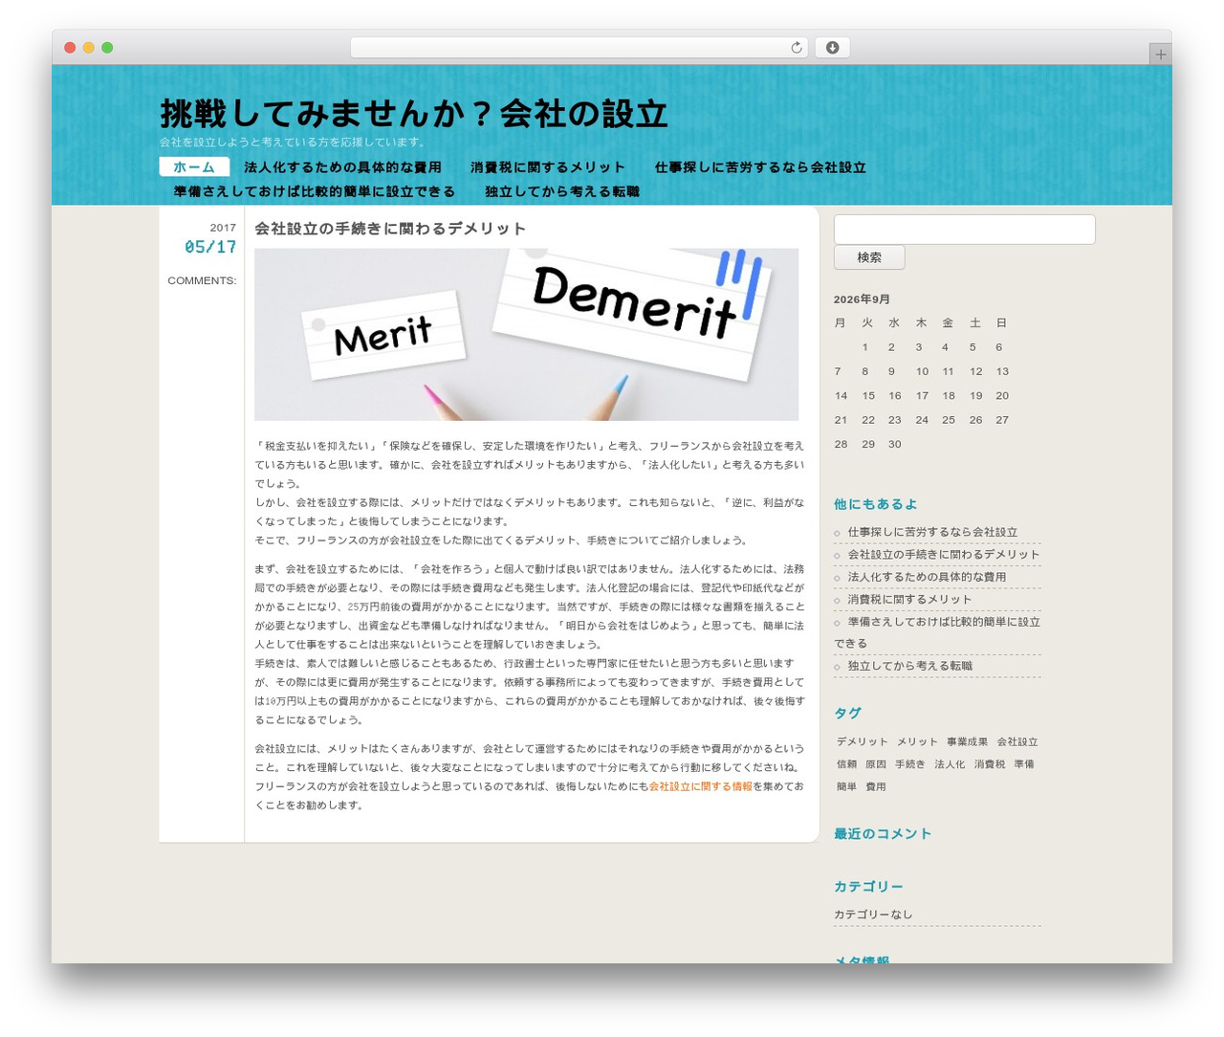The width and height of the screenshot is (1224, 1037).
Task: Click the download icon button
Action: pos(832,48)
